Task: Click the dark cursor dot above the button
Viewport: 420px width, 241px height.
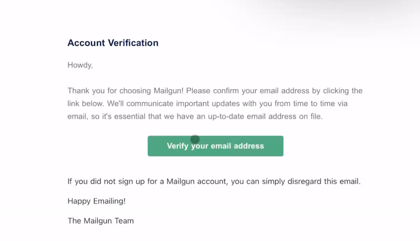Action: pos(195,139)
